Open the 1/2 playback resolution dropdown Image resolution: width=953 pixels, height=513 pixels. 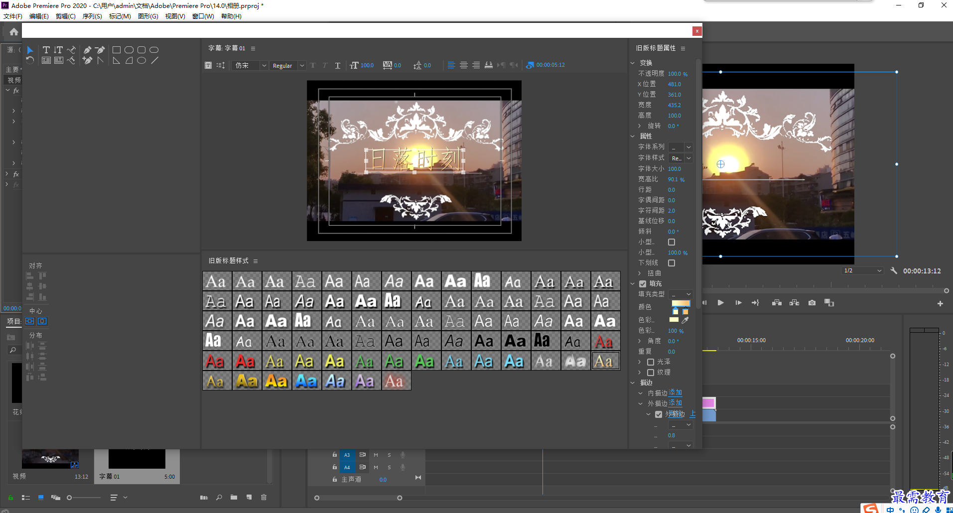click(x=862, y=271)
